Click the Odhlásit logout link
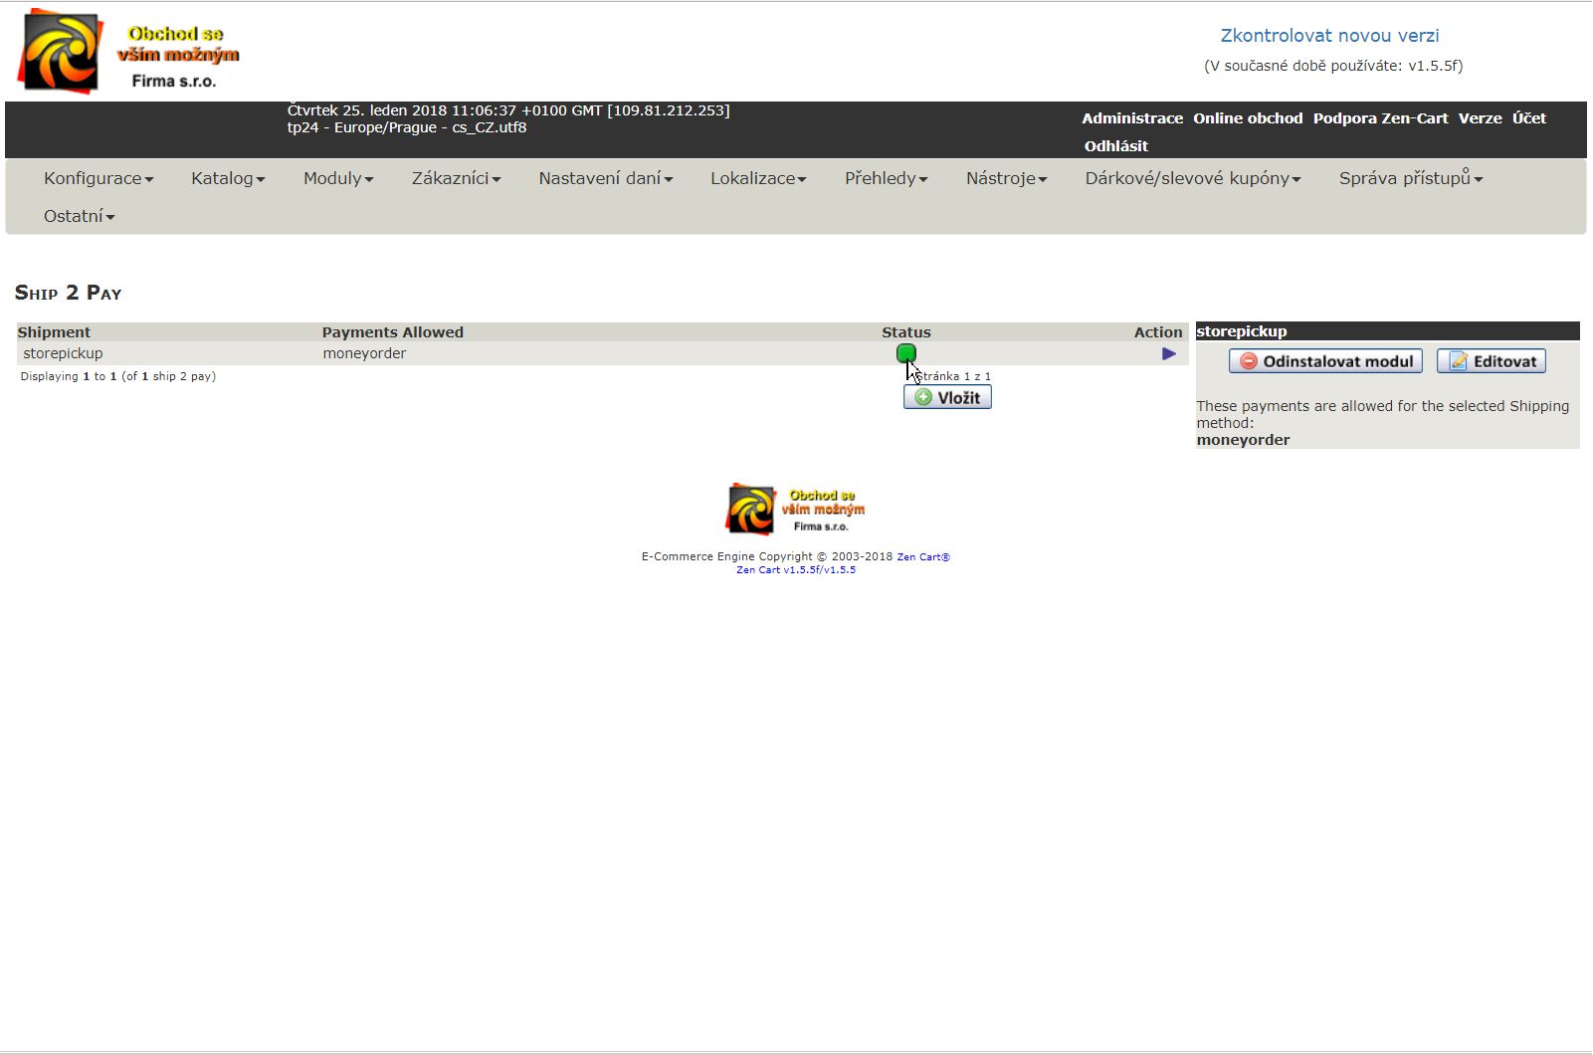1593x1055 pixels. (x=1115, y=146)
